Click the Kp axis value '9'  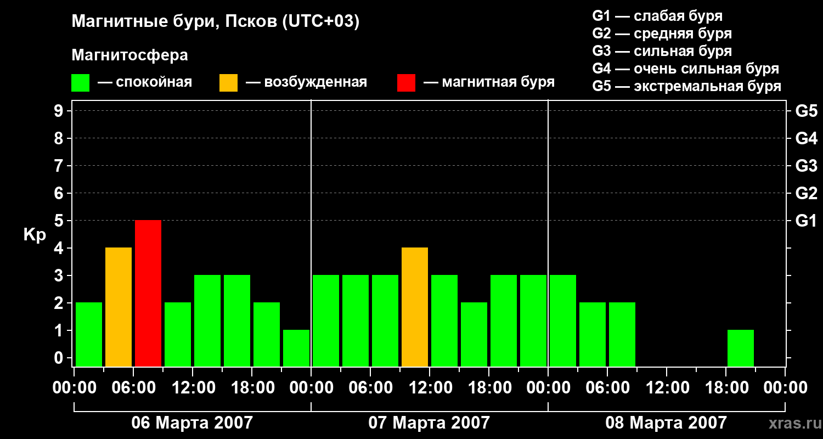[x=60, y=111]
